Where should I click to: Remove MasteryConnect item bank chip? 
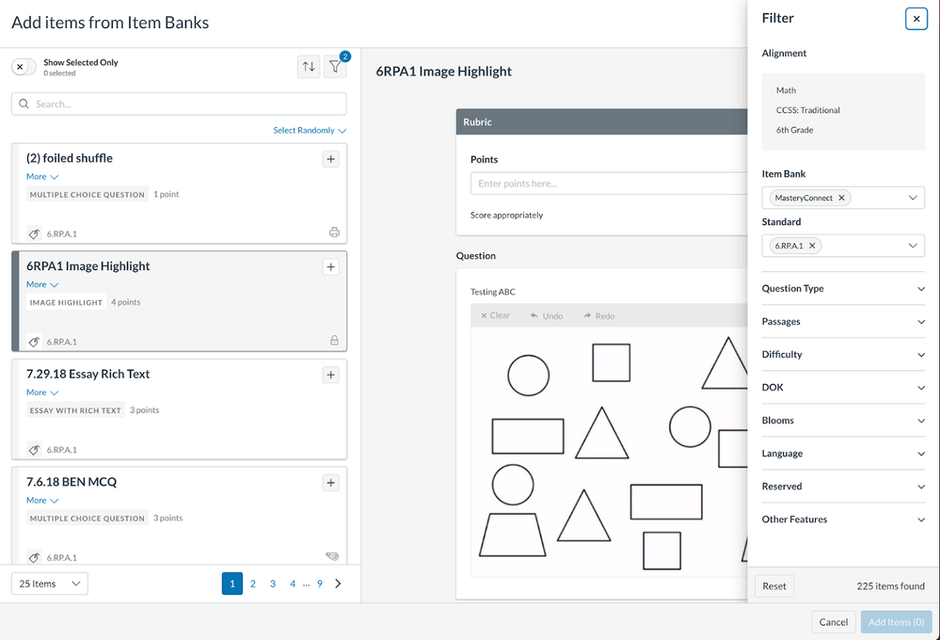[x=842, y=198]
